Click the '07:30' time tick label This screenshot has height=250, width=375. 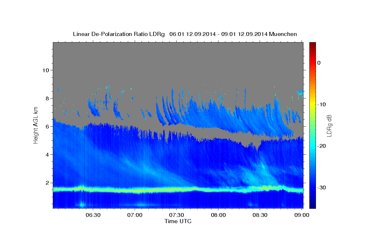(x=176, y=215)
